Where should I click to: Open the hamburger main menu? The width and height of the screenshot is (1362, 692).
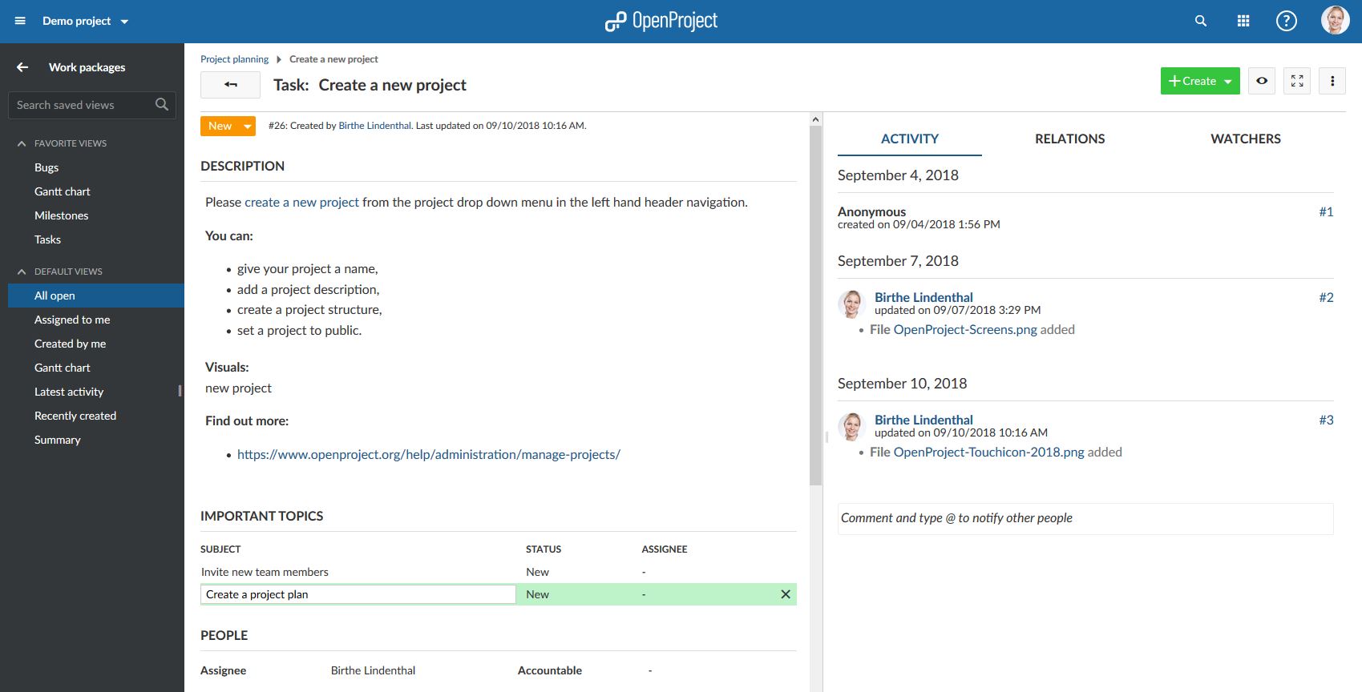click(x=20, y=22)
